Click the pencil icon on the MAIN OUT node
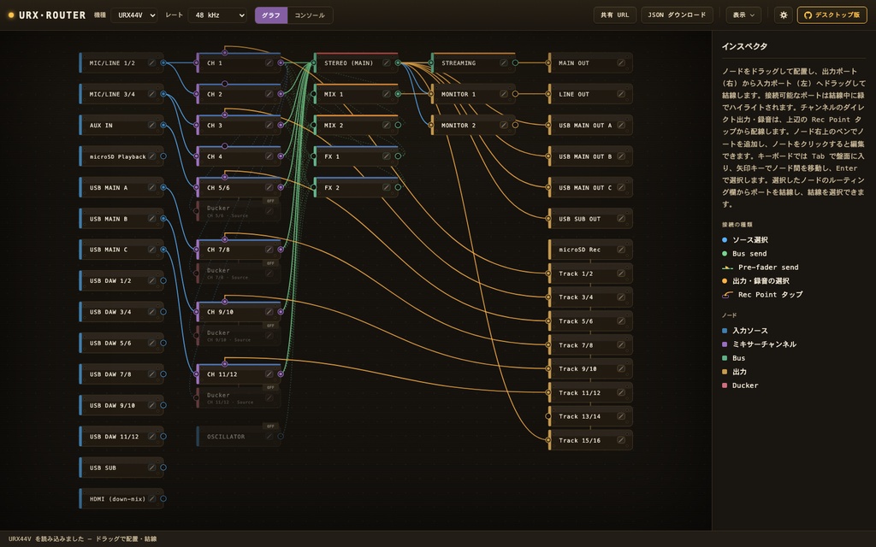 pyautogui.click(x=621, y=63)
